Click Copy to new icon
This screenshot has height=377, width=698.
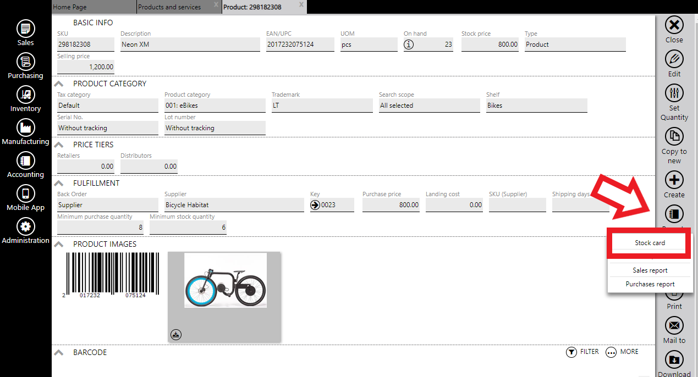[x=674, y=136]
